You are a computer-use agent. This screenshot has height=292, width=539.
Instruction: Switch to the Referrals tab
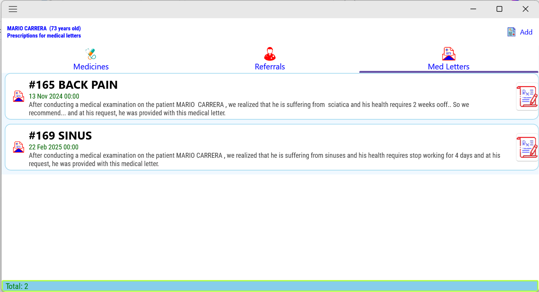tap(269, 66)
